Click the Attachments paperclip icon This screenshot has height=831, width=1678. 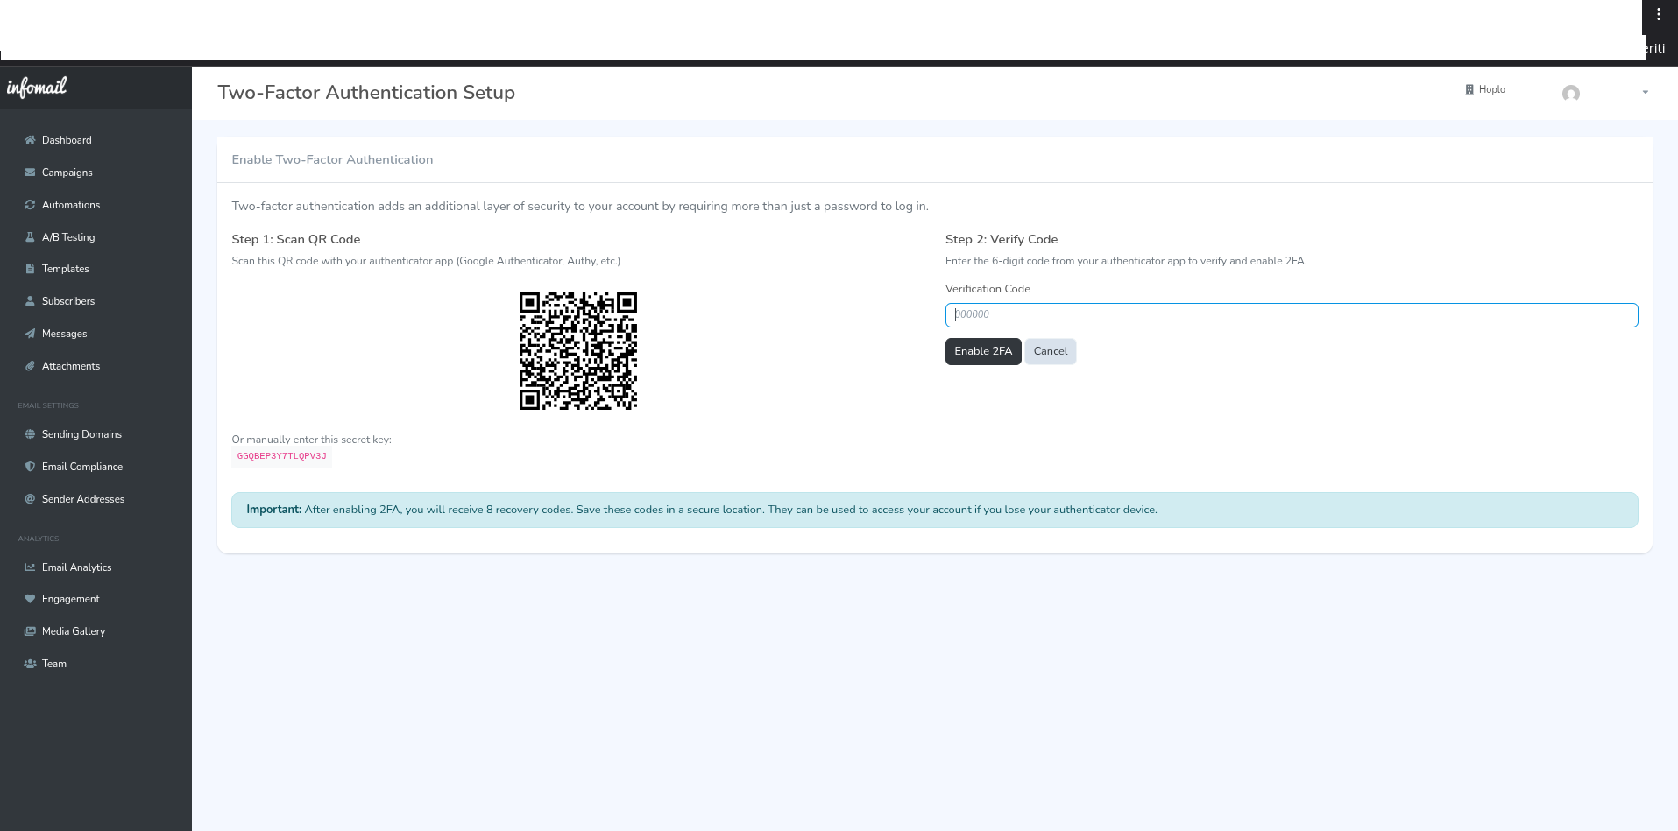click(x=30, y=366)
